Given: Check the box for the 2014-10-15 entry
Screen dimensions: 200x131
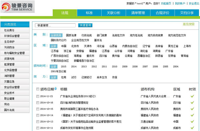Looking at the screenshot, I should click(x=38, y=109).
